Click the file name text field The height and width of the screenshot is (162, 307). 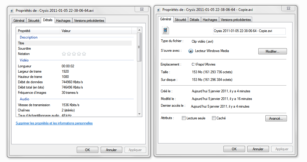tap(249, 31)
